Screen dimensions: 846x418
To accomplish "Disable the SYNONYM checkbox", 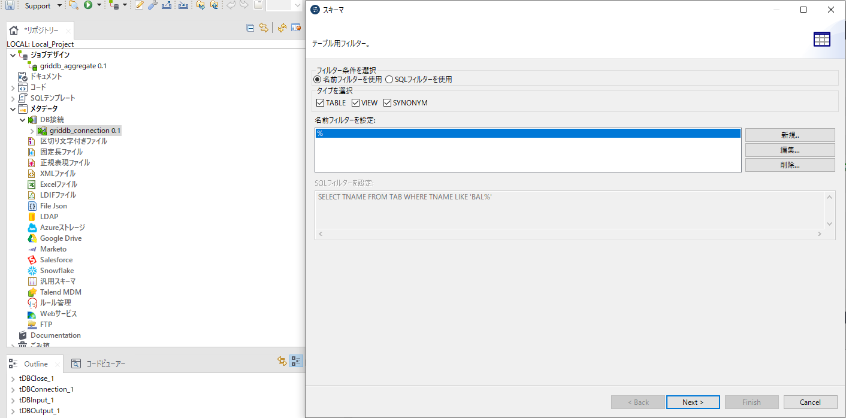I will tap(388, 103).
